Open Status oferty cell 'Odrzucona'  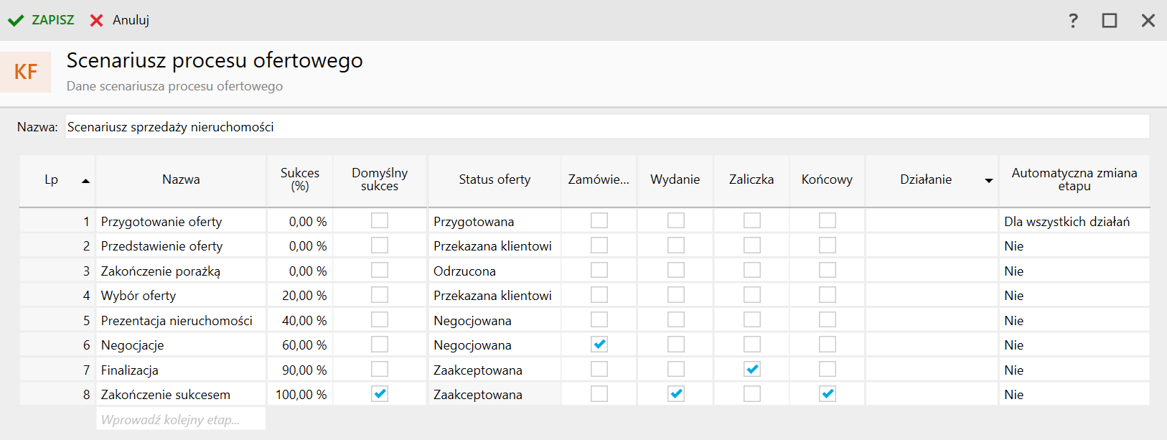click(x=464, y=271)
